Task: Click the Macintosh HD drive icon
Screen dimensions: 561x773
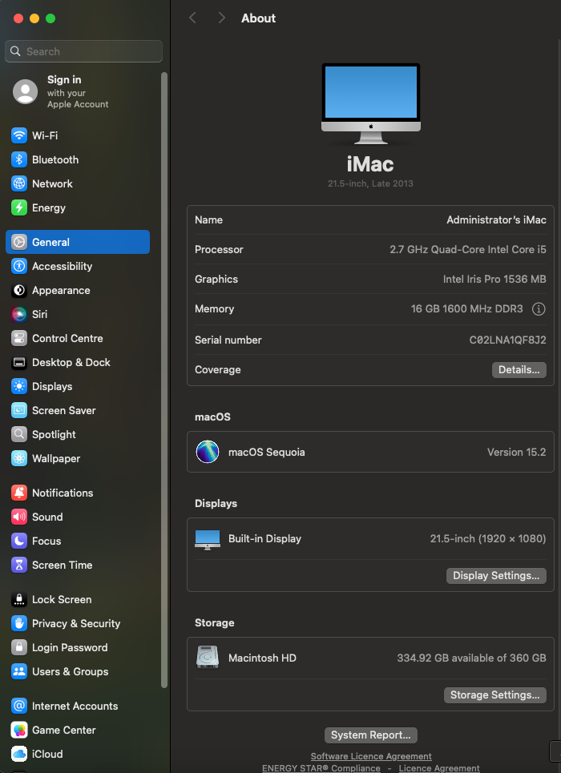Action: 208,658
